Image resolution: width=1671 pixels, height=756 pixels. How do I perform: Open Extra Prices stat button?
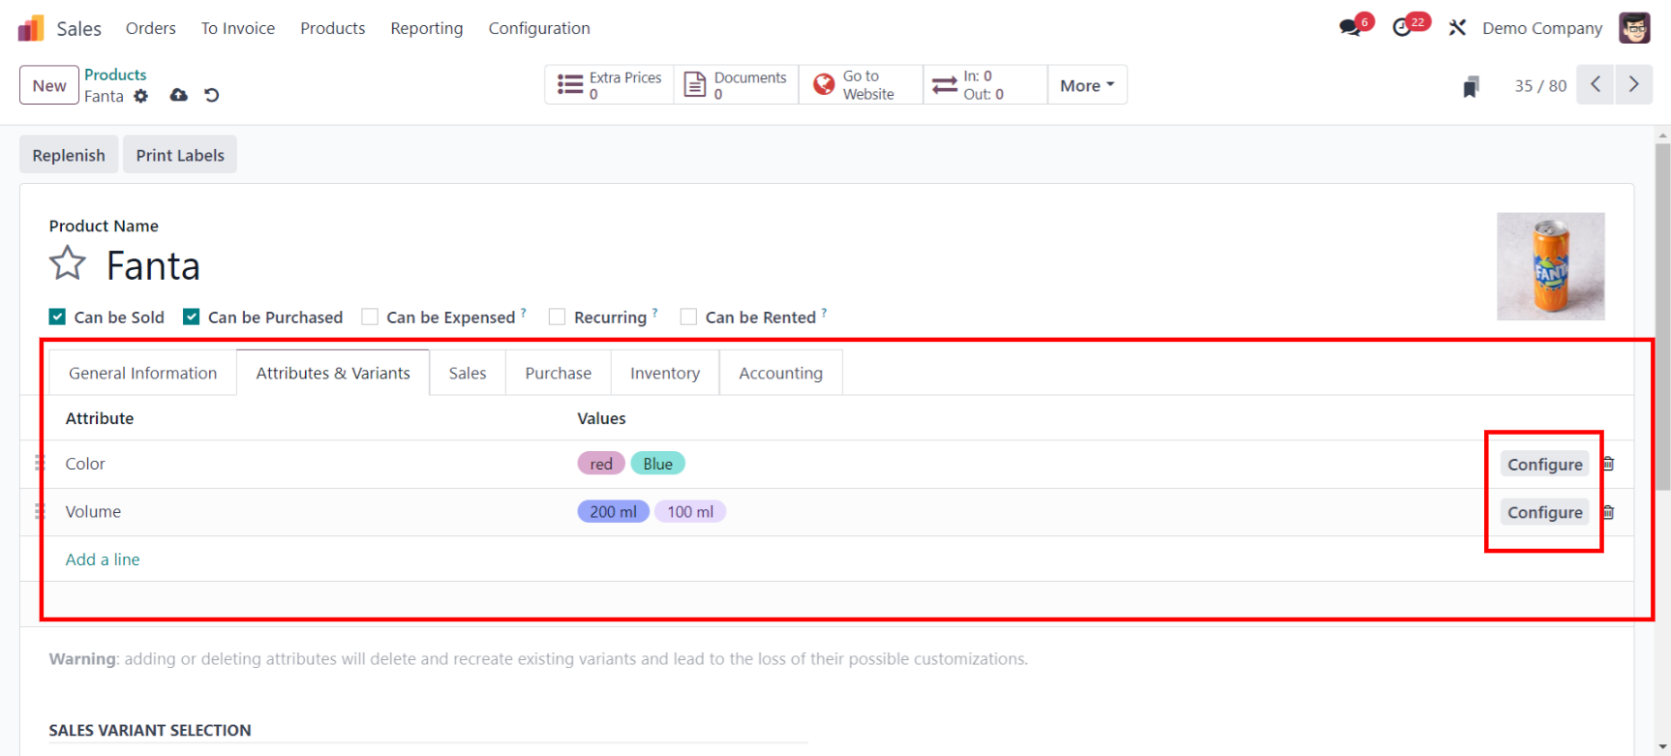pyautogui.click(x=610, y=85)
